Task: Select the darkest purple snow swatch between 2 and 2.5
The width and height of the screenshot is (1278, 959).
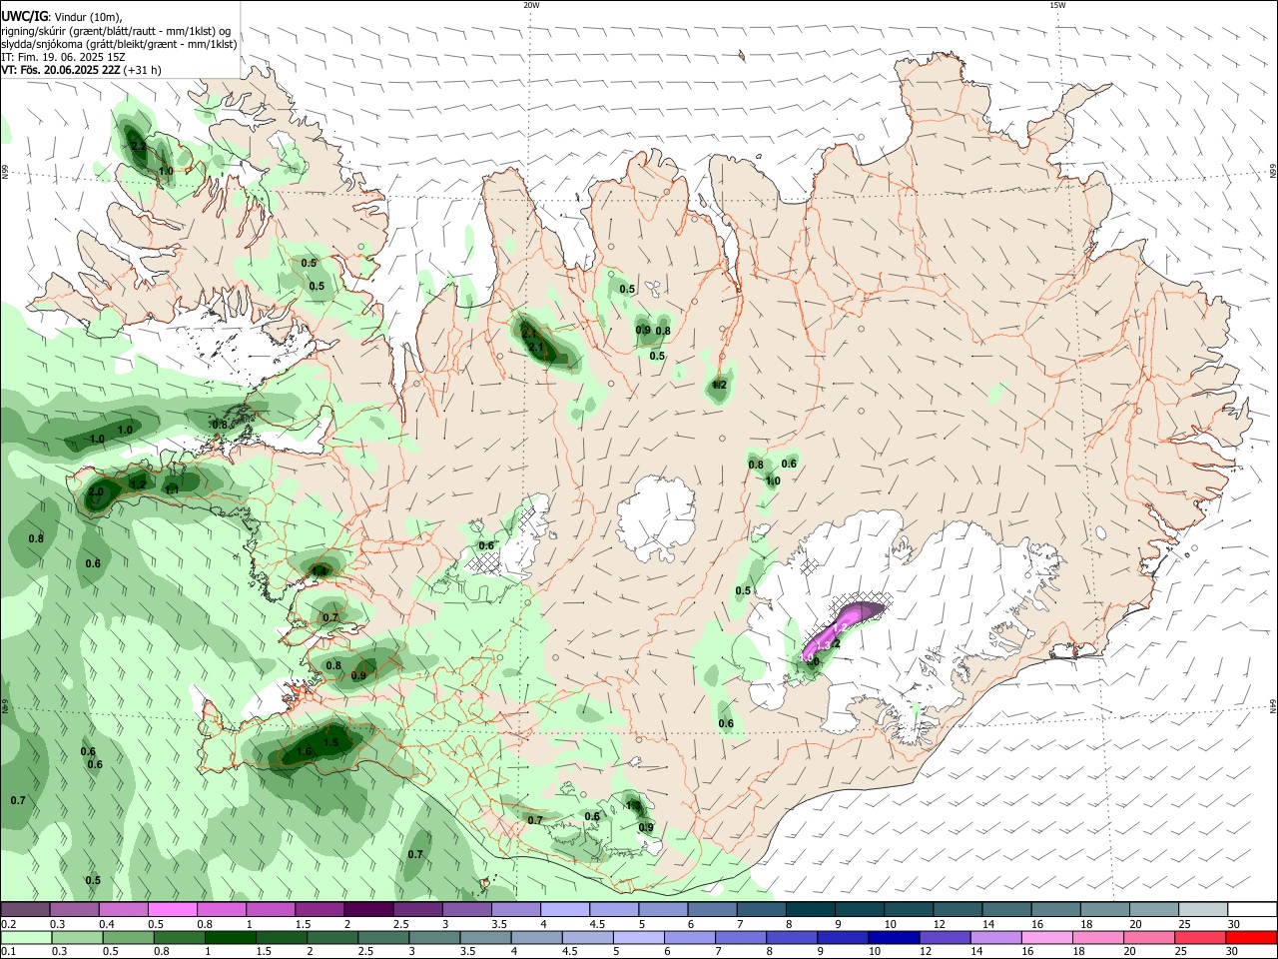Action: pos(368,909)
